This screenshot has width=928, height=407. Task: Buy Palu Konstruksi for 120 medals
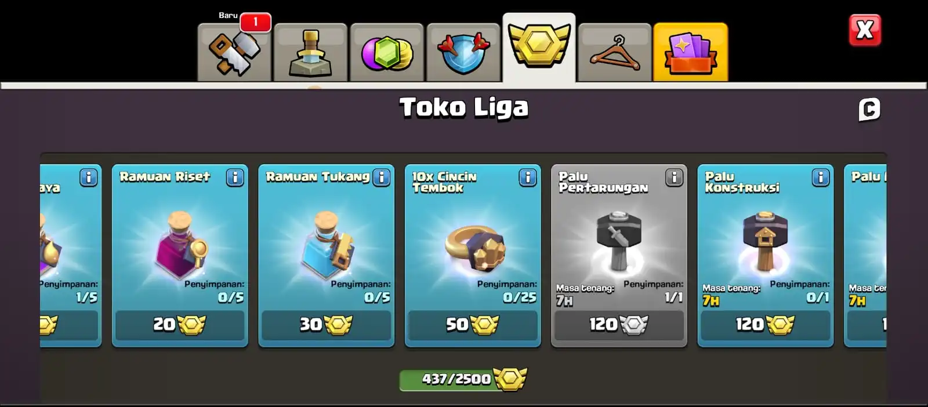765,325
